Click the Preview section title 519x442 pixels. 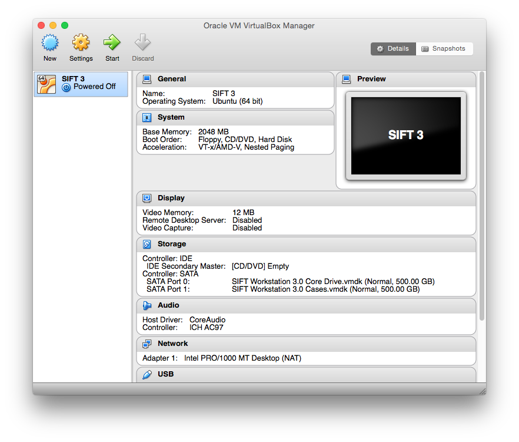tap(371, 79)
